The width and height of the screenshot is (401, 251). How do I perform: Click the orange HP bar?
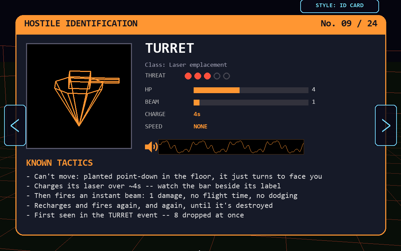pos(251,90)
